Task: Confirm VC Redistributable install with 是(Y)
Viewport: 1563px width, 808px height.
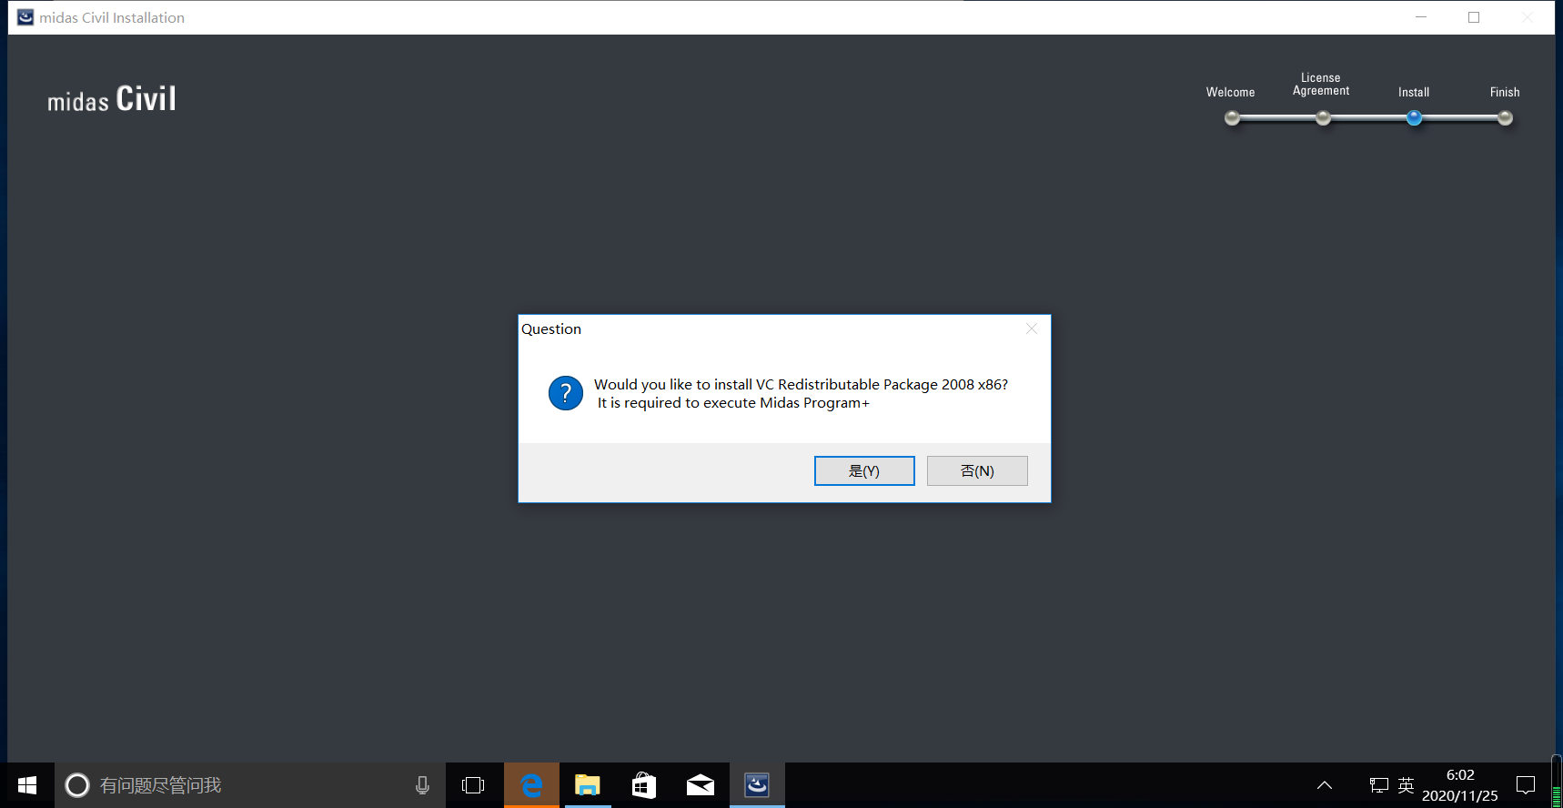Action: click(864, 470)
